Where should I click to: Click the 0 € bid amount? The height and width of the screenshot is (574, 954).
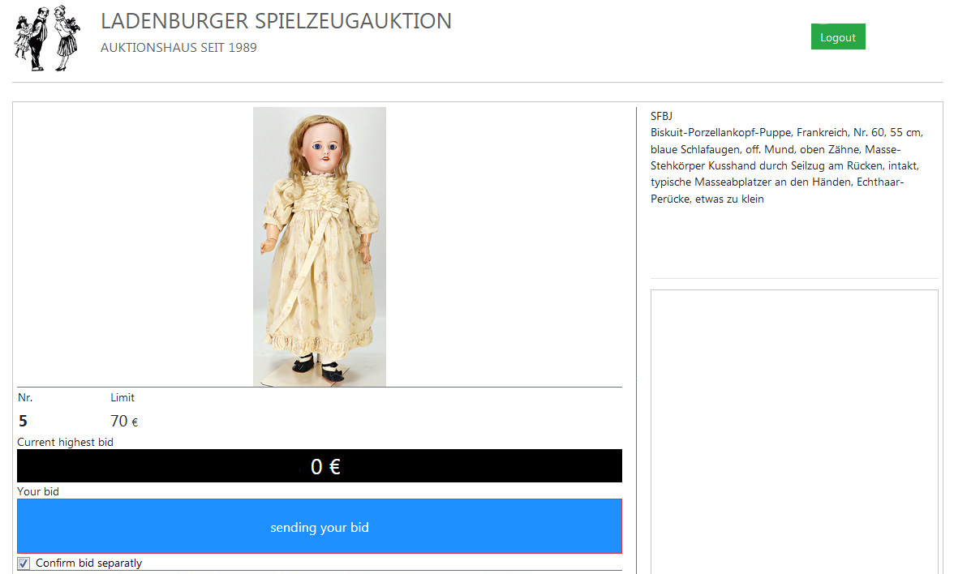click(x=325, y=466)
